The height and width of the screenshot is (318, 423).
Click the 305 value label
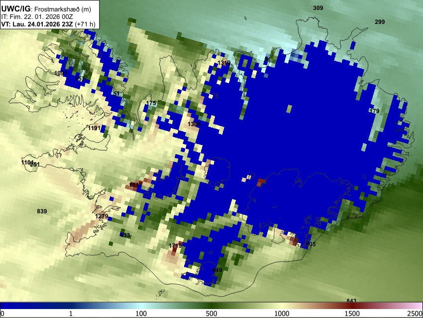pos(311,244)
